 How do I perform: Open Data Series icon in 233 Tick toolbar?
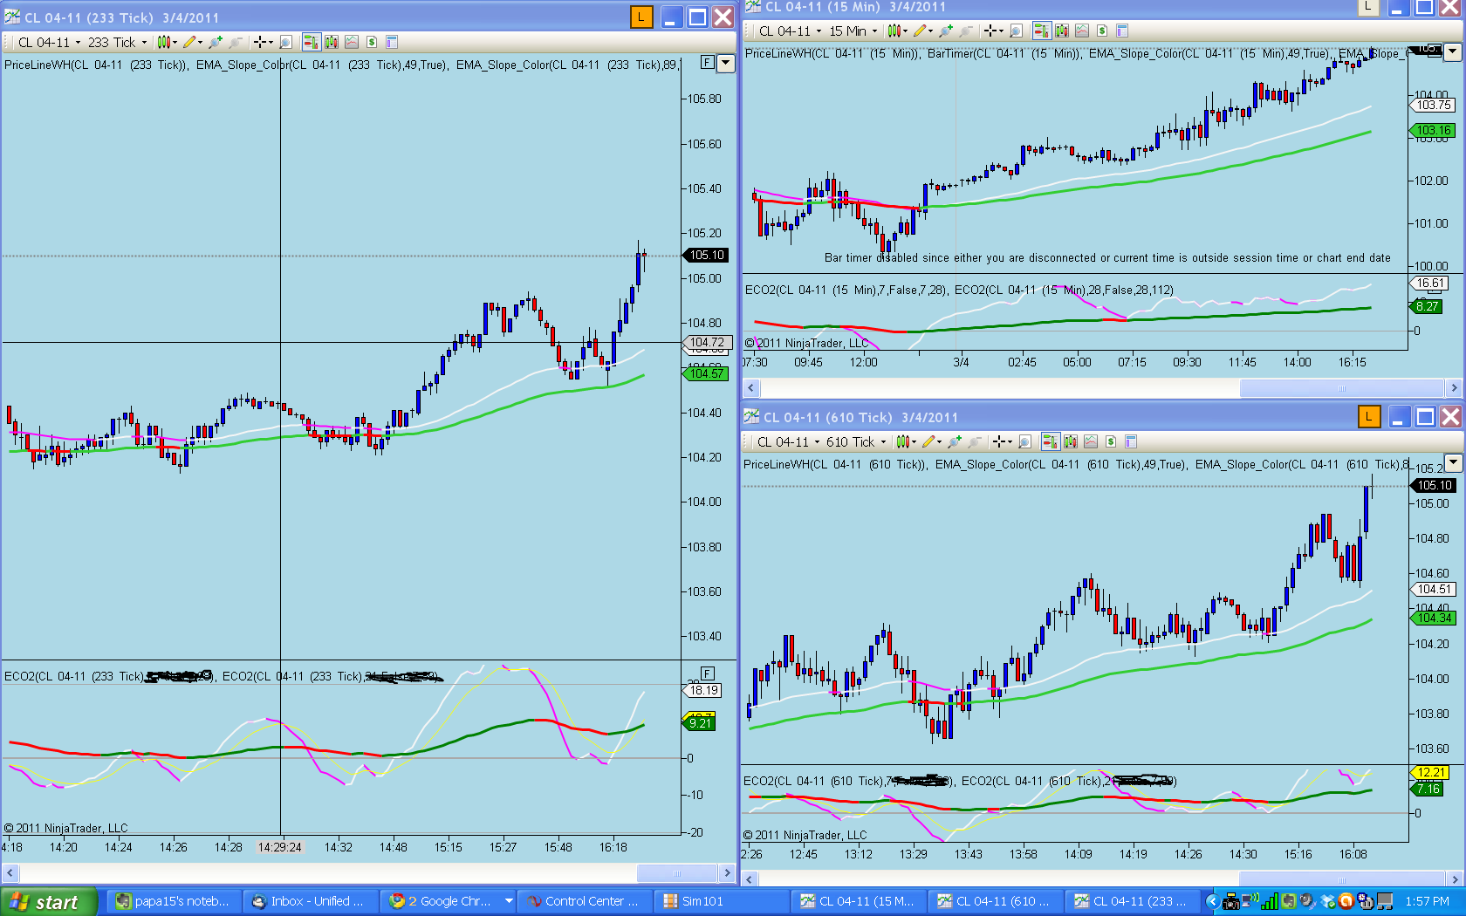click(x=332, y=42)
